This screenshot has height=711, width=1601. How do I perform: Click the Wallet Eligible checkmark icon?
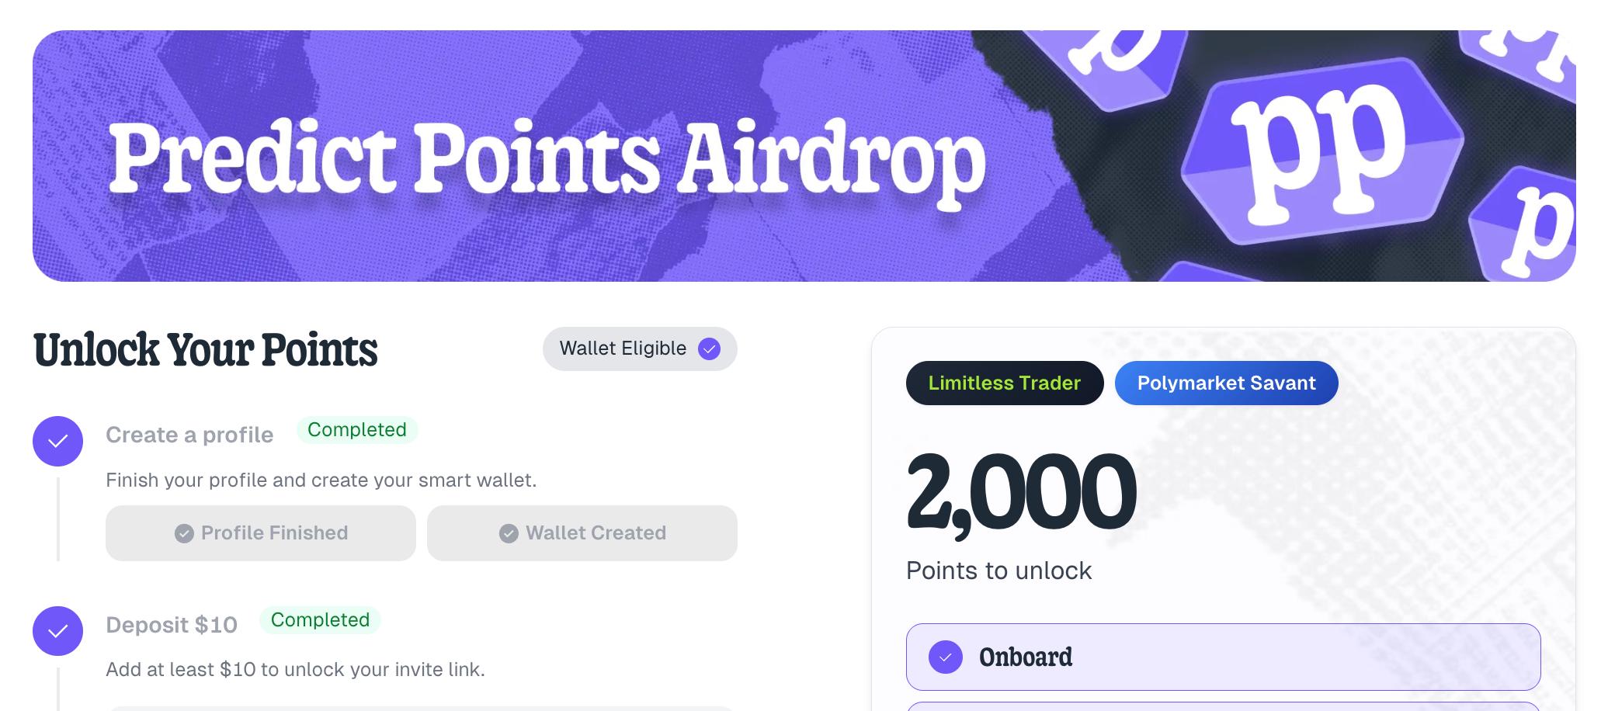click(709, 349)
